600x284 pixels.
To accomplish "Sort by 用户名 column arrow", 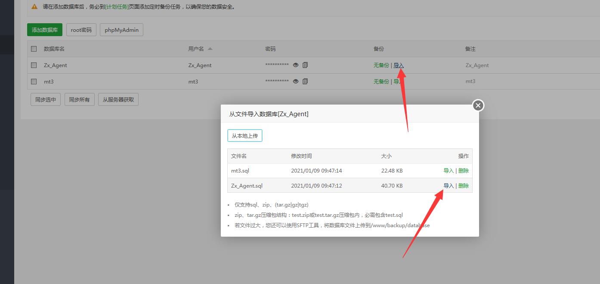I will [x=210, y=49].
